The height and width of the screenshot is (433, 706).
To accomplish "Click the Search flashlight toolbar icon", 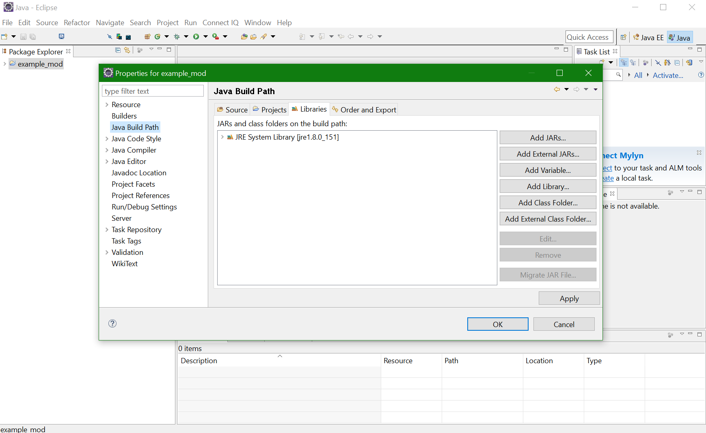I will point(263,37).
